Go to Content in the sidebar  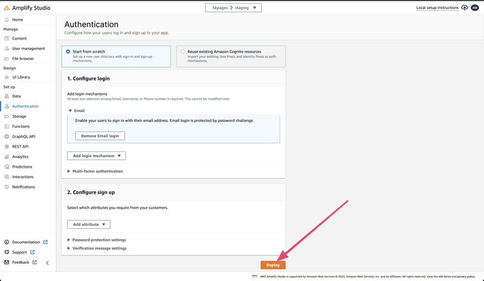[19, 38]
